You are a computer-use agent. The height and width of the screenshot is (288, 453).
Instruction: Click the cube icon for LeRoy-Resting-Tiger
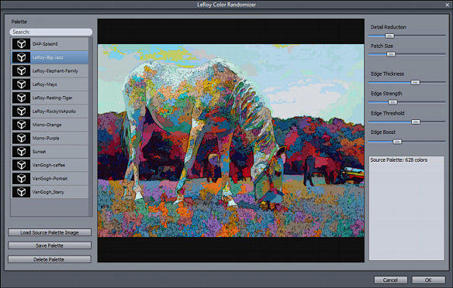coord(21,98)
